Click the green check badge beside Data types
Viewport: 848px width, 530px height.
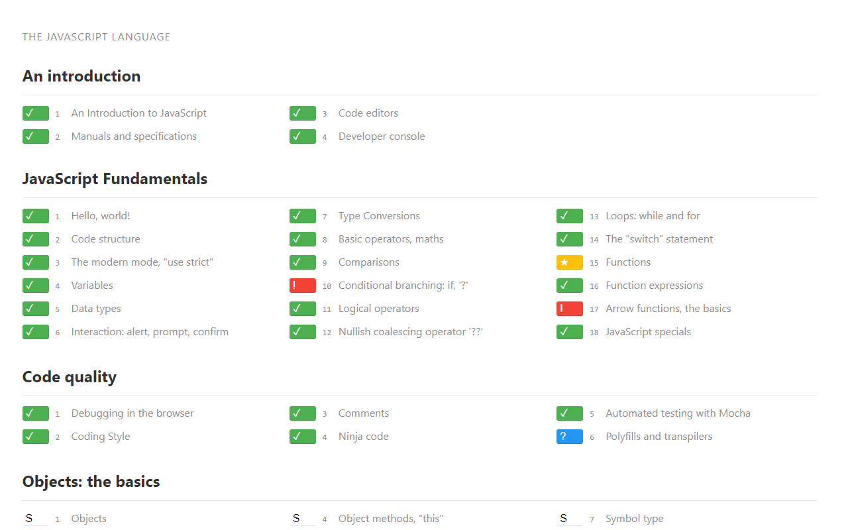[36, 309]
